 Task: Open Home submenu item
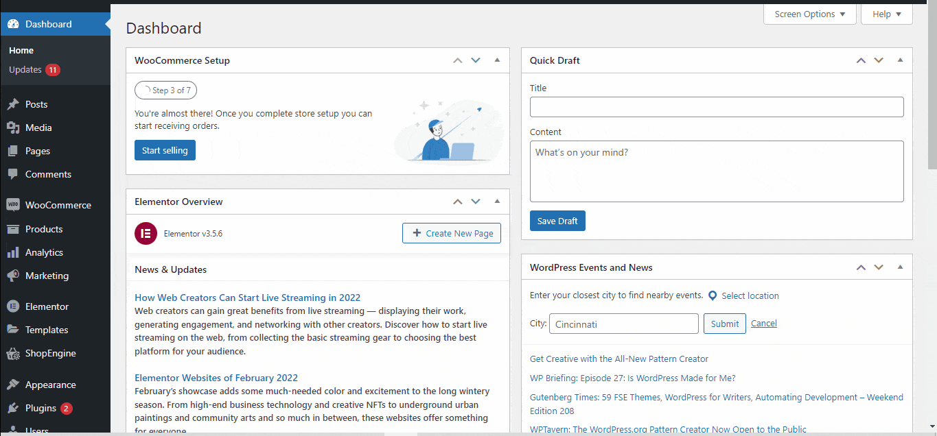click(x=21, y=50)
